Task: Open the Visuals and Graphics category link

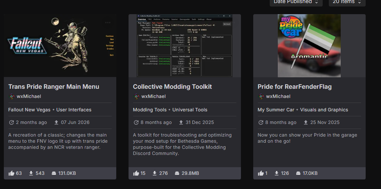Action: coord(324,110)
